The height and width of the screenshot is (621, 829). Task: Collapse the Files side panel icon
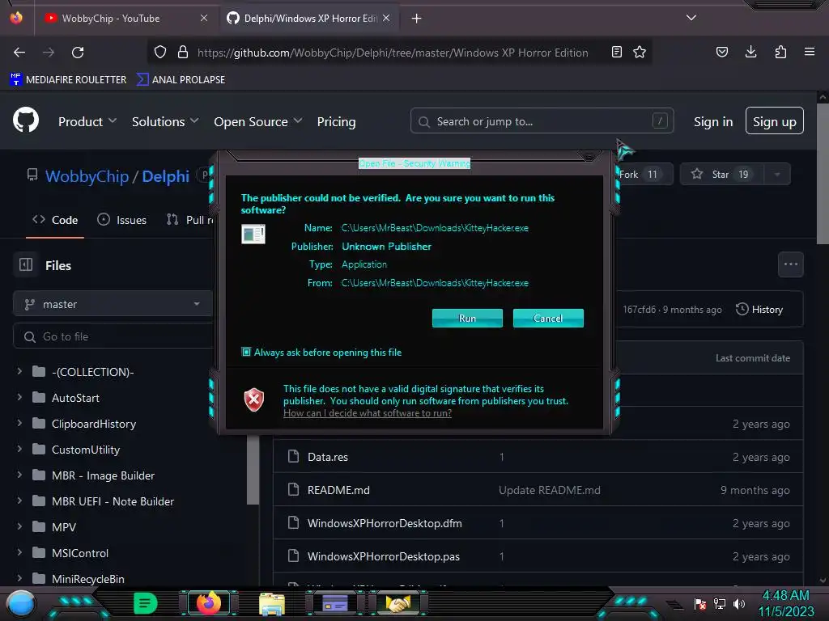[x=26, y=264]
